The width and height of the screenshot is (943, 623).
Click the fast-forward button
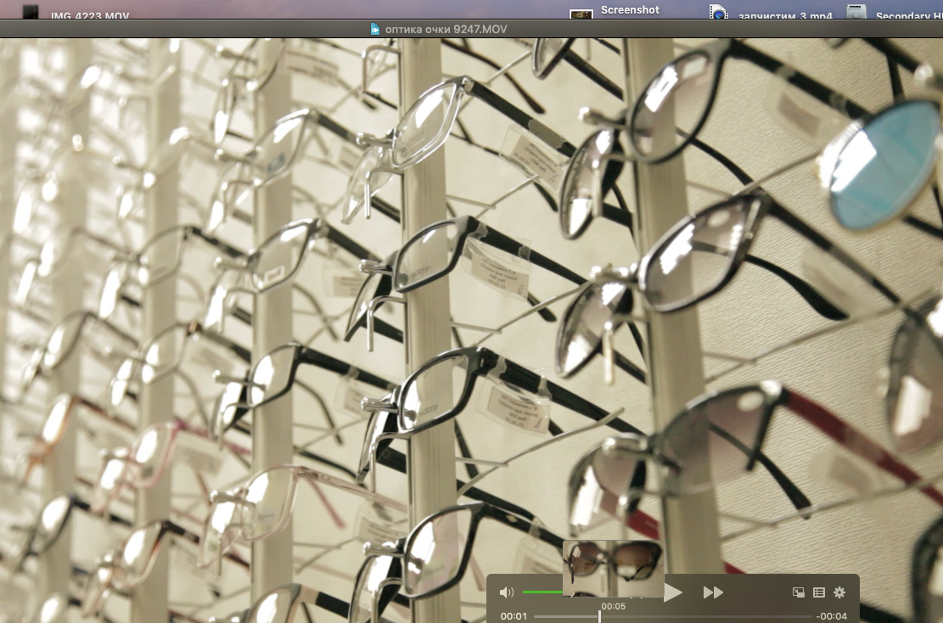point(713,592)
